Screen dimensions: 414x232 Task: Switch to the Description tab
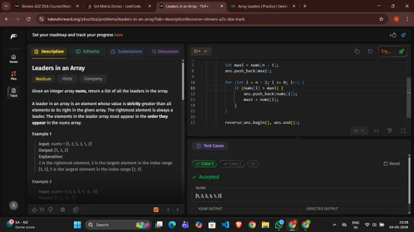point(49,52)
